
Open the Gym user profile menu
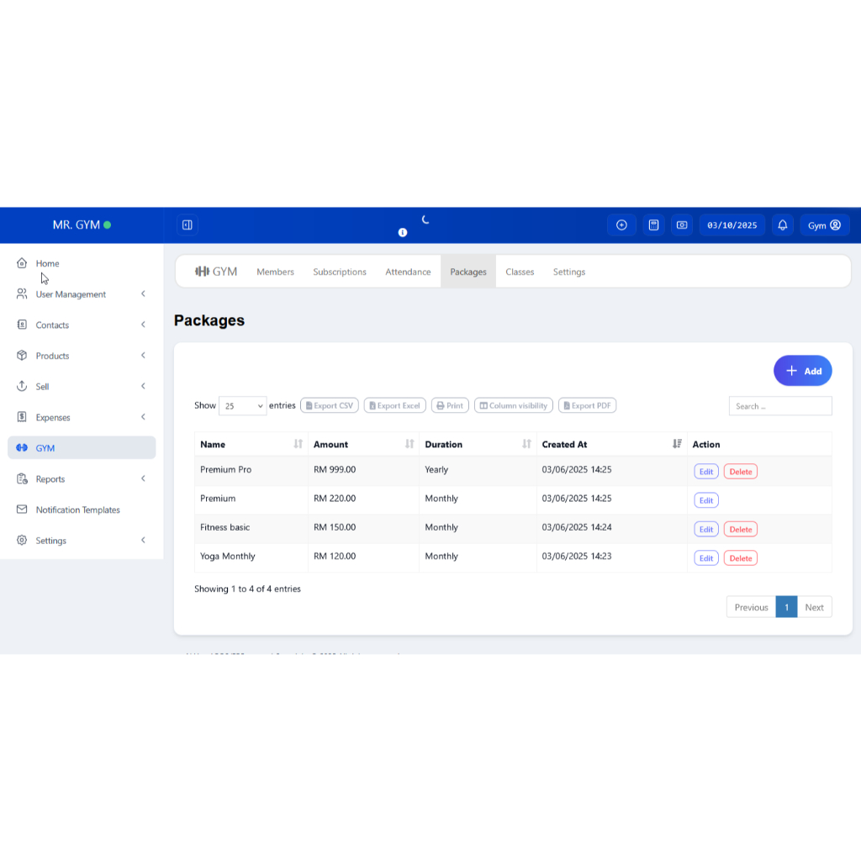[x=824, y=225]
